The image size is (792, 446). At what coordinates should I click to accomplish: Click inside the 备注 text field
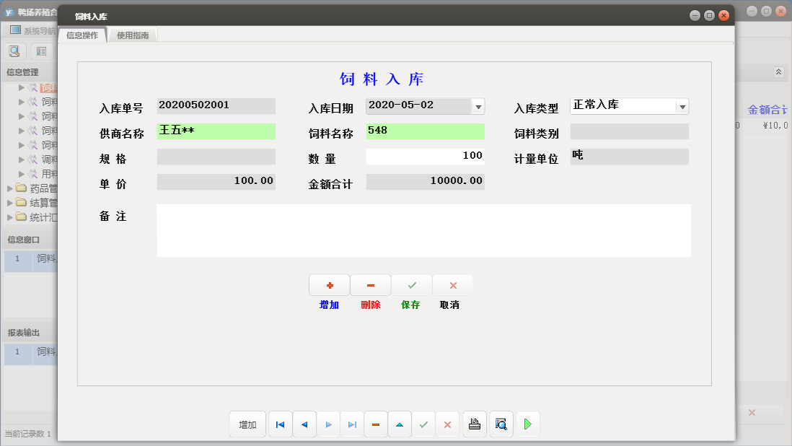coord(423,231)
